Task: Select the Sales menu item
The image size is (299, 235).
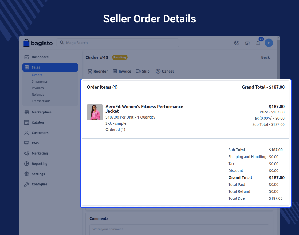Action: [50, 67]
